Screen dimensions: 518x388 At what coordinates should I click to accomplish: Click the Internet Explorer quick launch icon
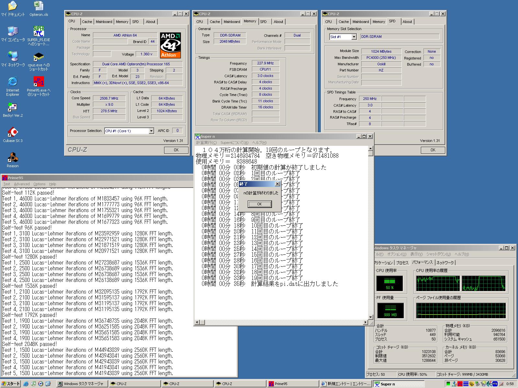(26, 384)
